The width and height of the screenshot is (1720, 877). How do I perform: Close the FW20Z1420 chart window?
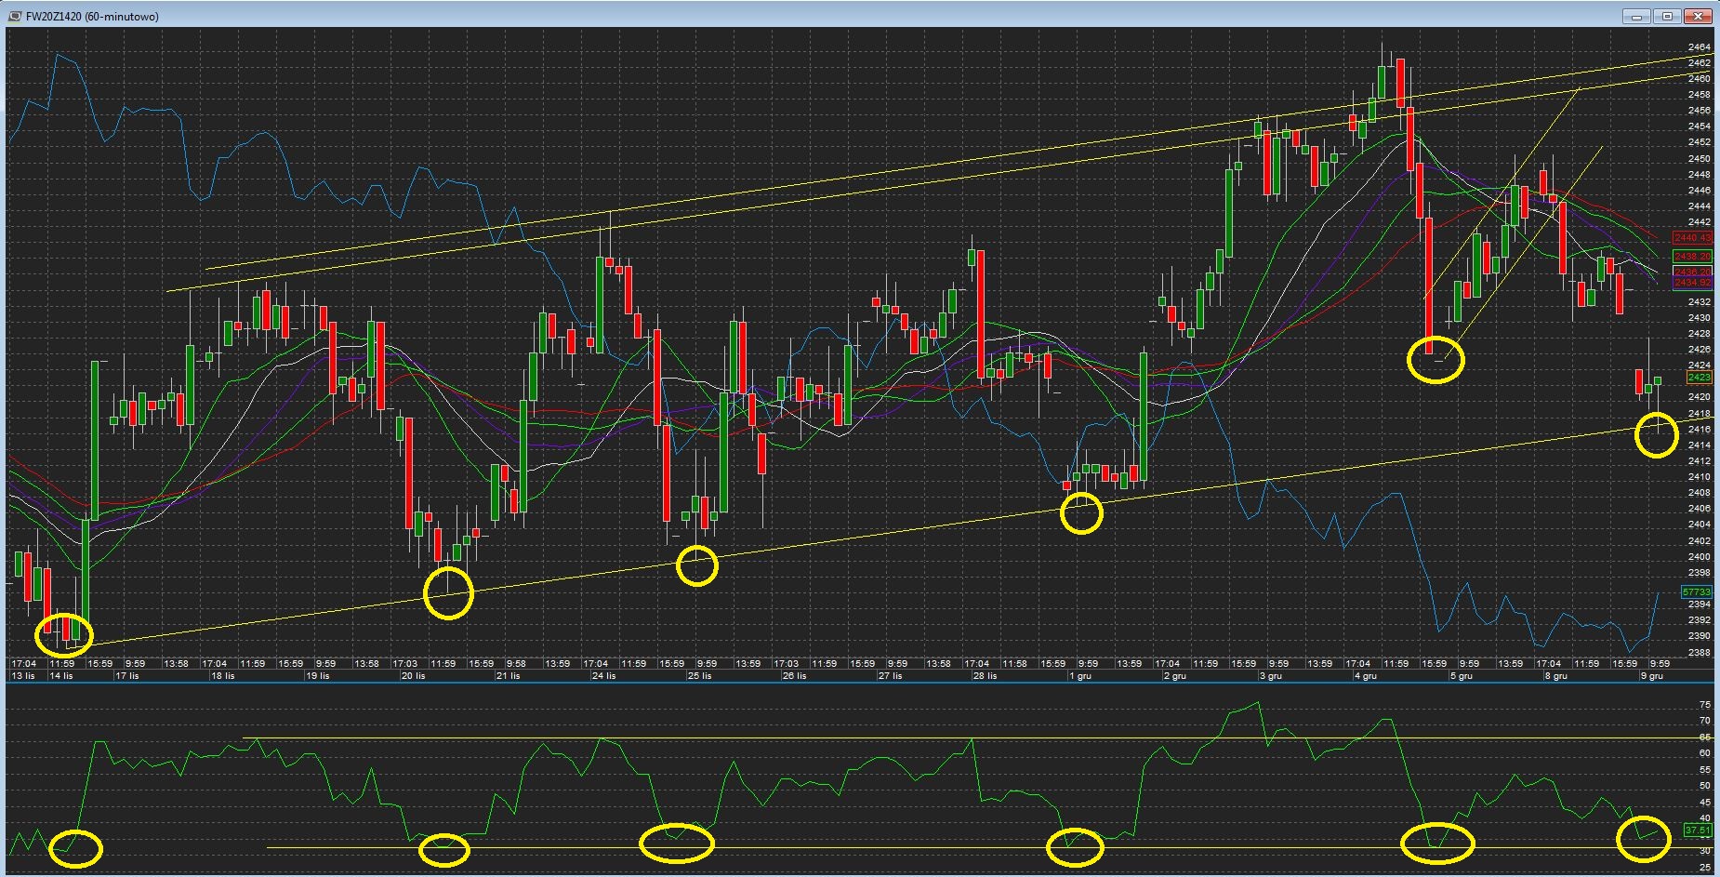[x=1699, y=16]
